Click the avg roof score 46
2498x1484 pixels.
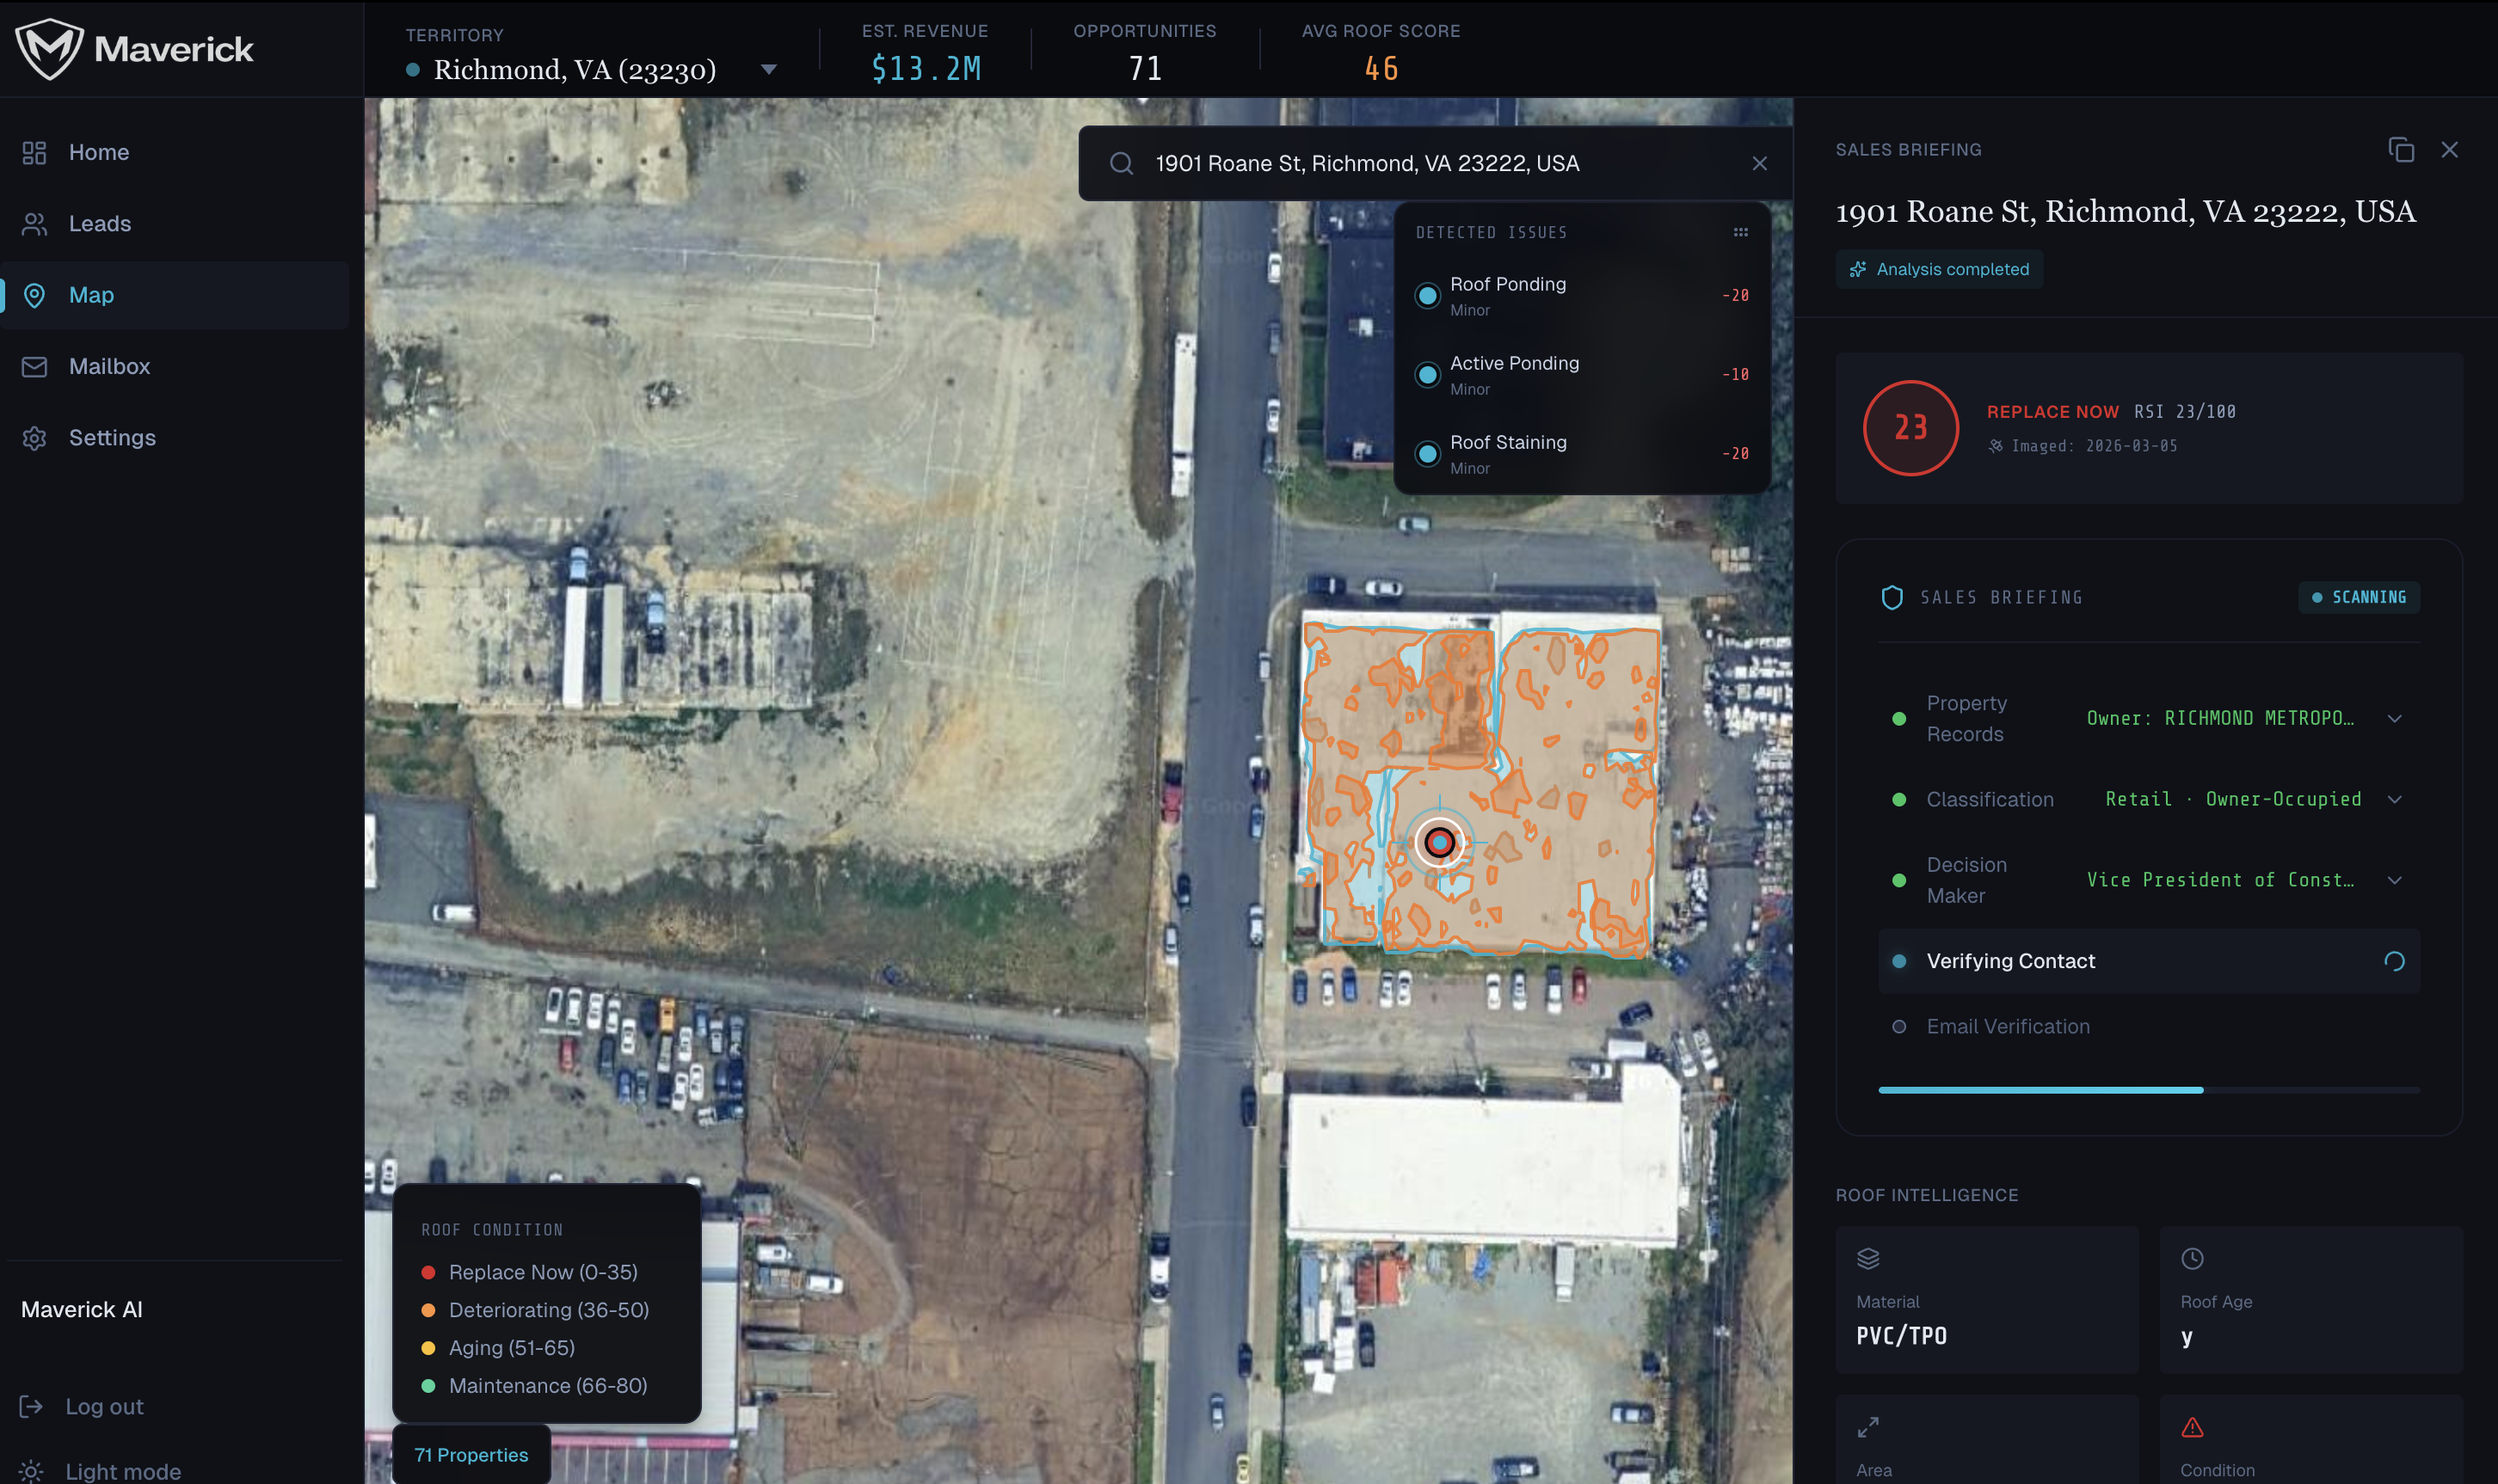tap(1381, 68)
